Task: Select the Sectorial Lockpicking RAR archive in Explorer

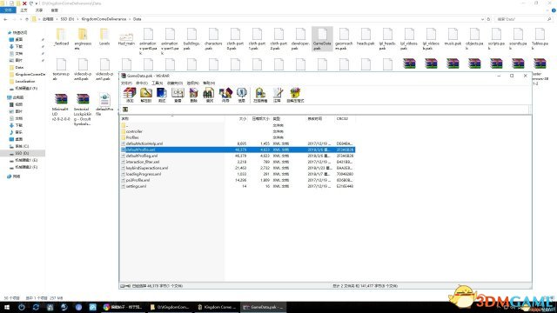Action: pos(83,110)
